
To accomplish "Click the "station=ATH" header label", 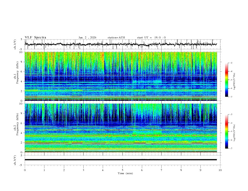I will pos(116,37).
